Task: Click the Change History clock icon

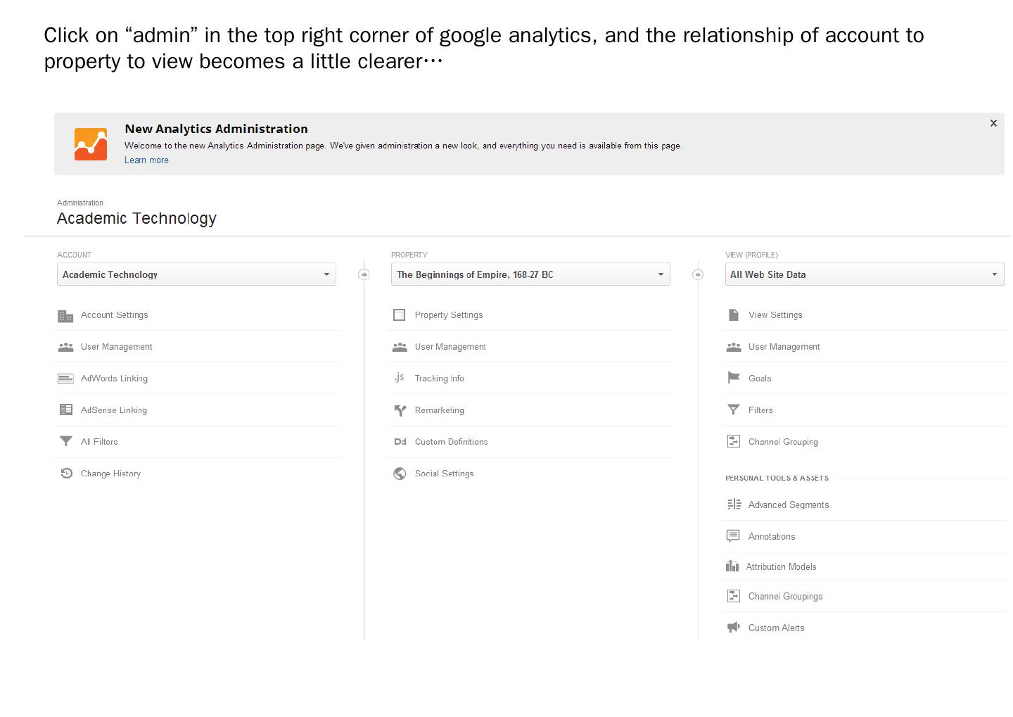Action: [x=66, y=474]
